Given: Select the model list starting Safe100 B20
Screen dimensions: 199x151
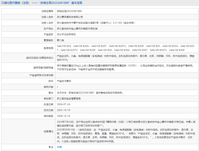Looking at the screenshot, I should pyautogui.click(x=126, y=48).
